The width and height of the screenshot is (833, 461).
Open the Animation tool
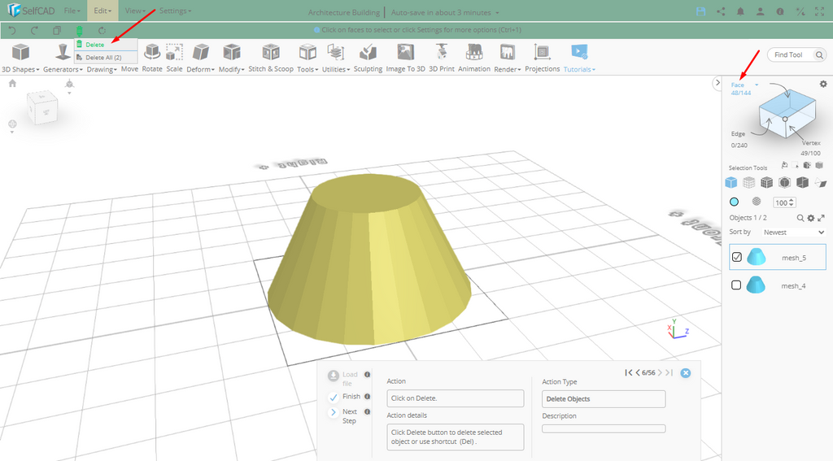pos(473,53)
